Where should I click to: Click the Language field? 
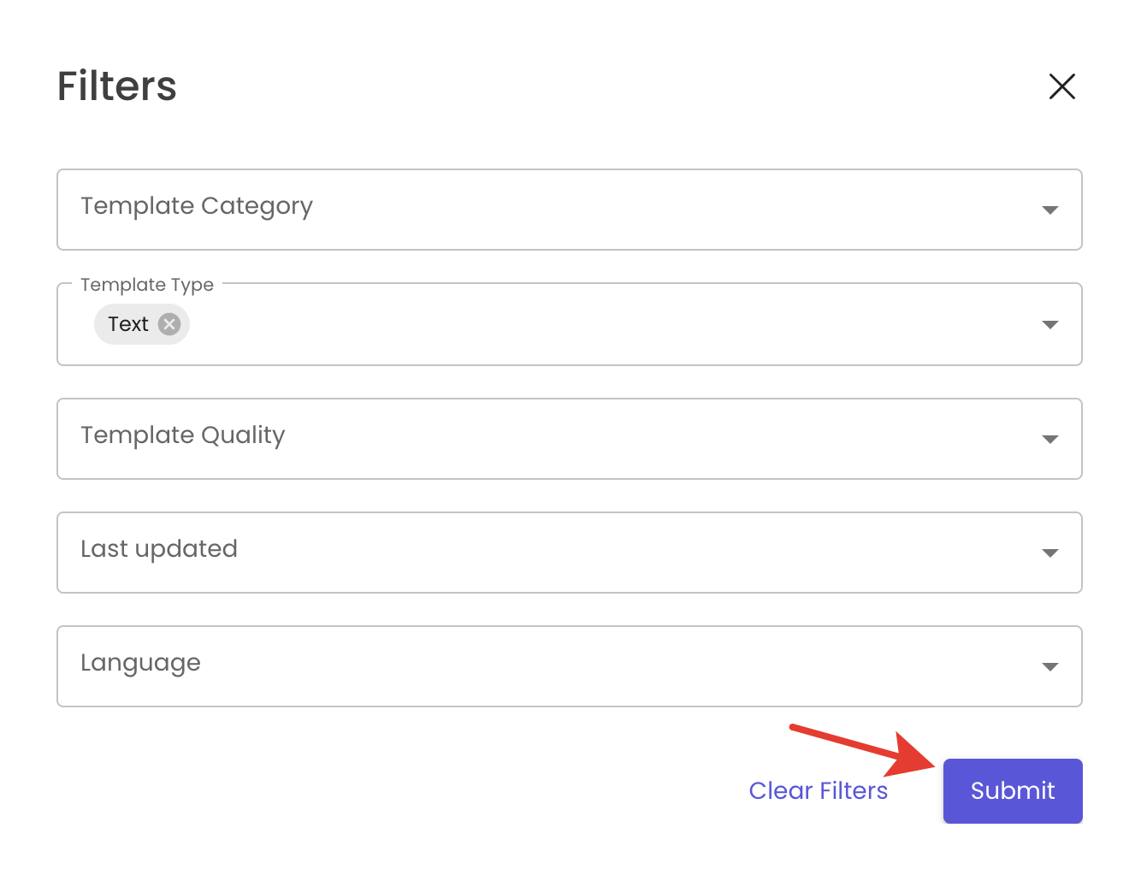click(x=570, y=666)
